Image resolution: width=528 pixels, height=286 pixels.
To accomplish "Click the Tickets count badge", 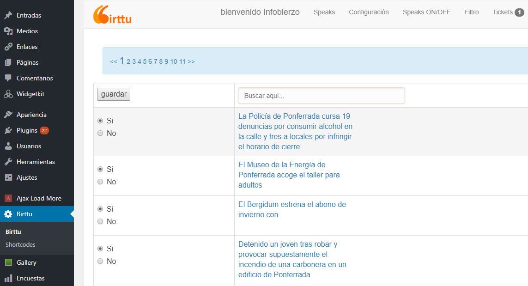I will click(x=519, y=12).
